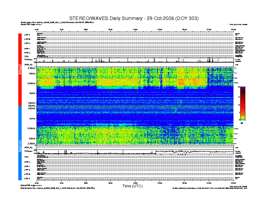Click the 18:00 tick on the bottom time axis
Viewport: 268px width, 207px height.
[184, 183]
